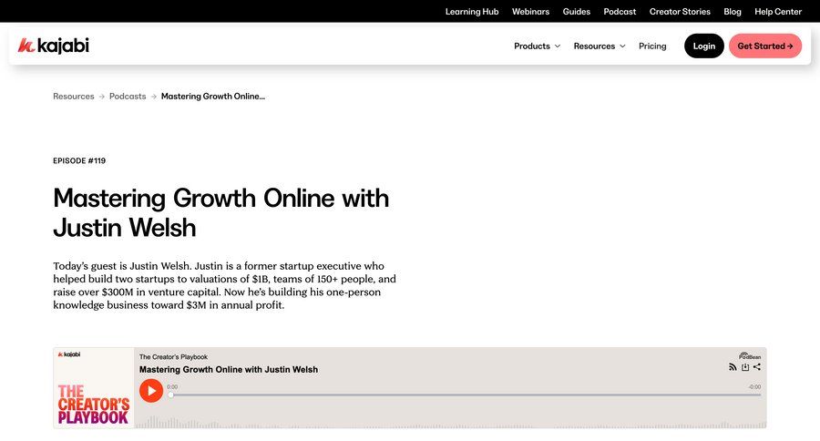The image size is (820, 441).
Task: Click the Mastering Growth Online with Justin Welsh heading
Action: tap(220, 213)
